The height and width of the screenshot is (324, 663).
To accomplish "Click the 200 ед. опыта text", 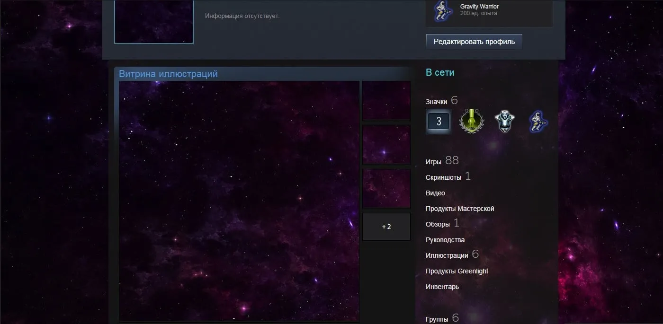I will [478, 14].
